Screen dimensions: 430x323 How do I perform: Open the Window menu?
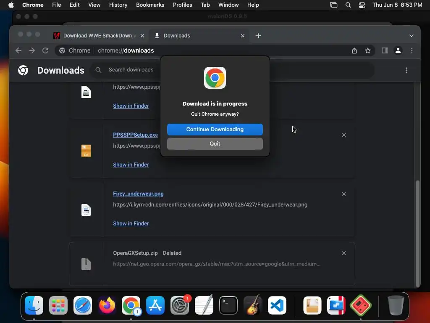point(228,5)
